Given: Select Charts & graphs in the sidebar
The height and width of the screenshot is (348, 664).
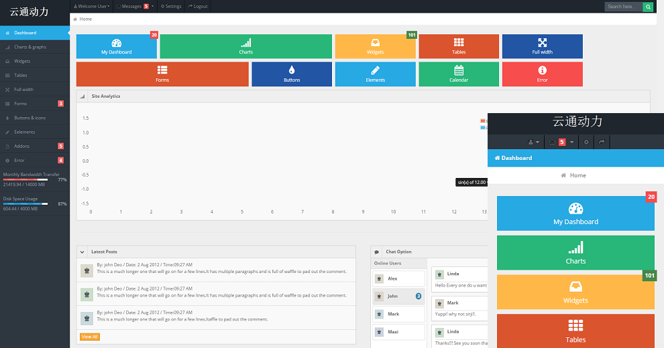Looking at the screenshot, I should pyautogui.click(x=30, y=47).
